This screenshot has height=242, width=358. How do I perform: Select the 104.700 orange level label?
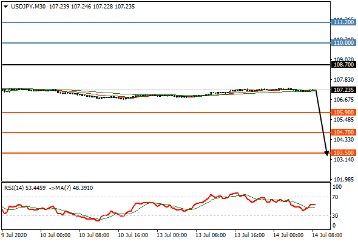click(x=343, y=132)
